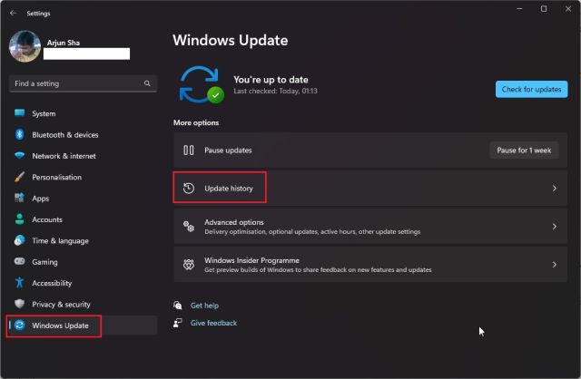Screen dimensions: 581x379
Task: Click the Advanced options gears icon
Action: click(189, 226)
